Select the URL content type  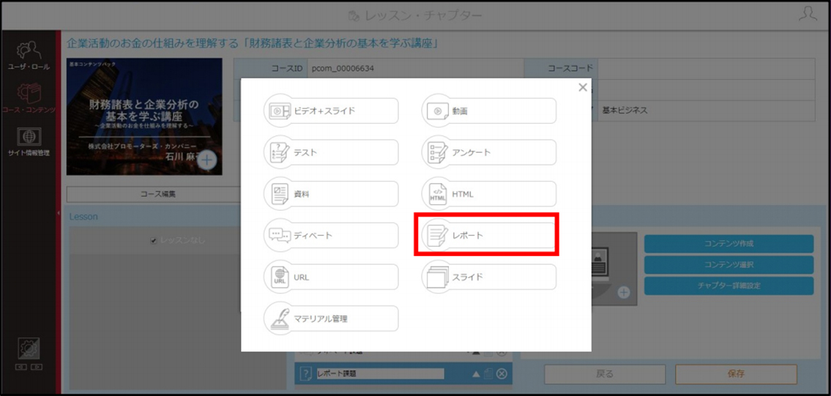coord(331,277)
